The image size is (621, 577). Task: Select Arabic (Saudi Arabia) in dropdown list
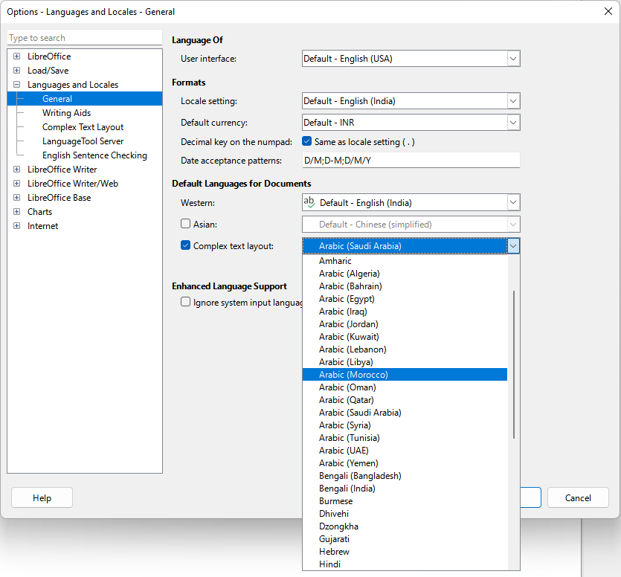405,413
